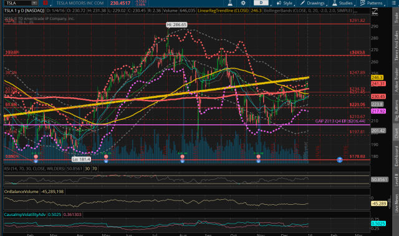
Task: Expand the TSLA symbol dropdown arrow
Action: click(34, 3)
